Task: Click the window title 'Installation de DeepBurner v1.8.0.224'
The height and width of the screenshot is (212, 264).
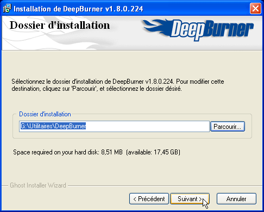Action: point(78,9)
